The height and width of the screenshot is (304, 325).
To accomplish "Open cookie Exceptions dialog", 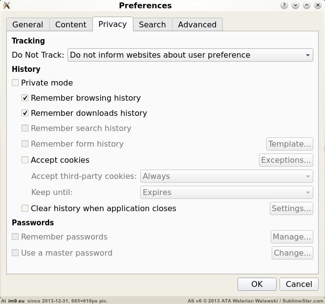I will pyautogui.click(x=286, y=160).
